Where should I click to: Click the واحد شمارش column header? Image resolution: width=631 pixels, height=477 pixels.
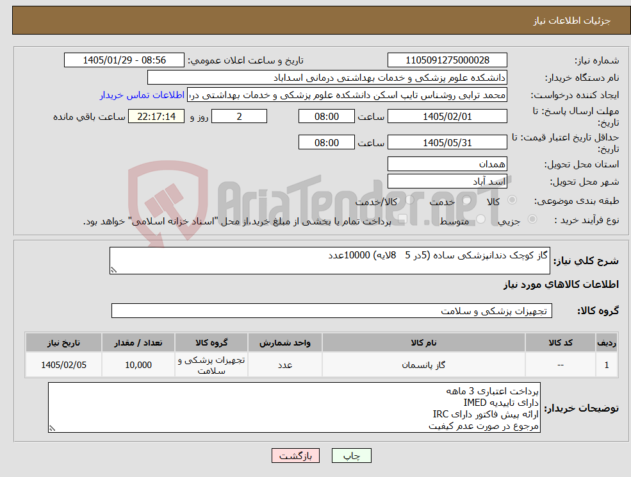click(x=285, y=343)
